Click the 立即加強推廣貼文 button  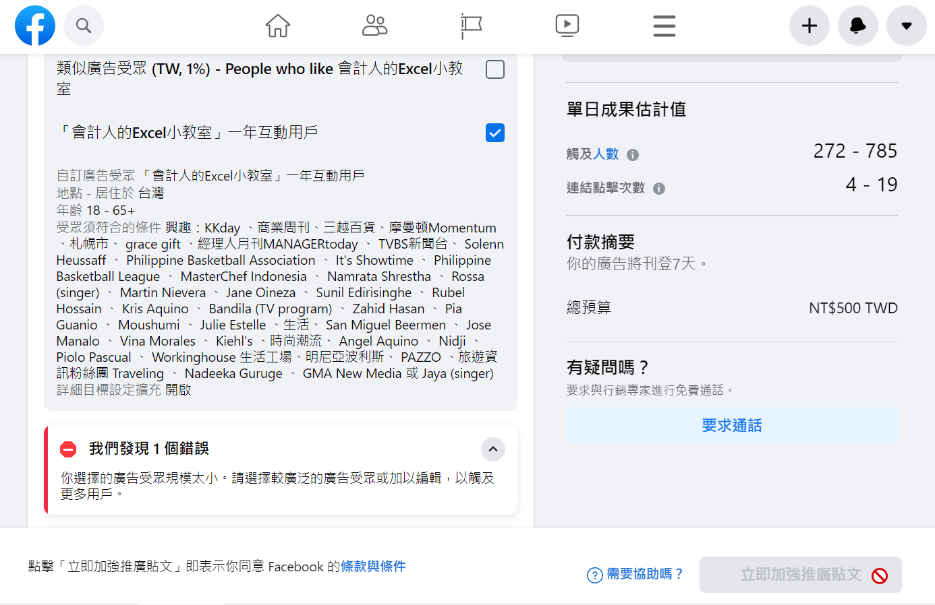801,575
